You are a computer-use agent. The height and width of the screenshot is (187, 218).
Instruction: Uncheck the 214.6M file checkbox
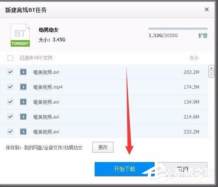click(x=10, y=117)
